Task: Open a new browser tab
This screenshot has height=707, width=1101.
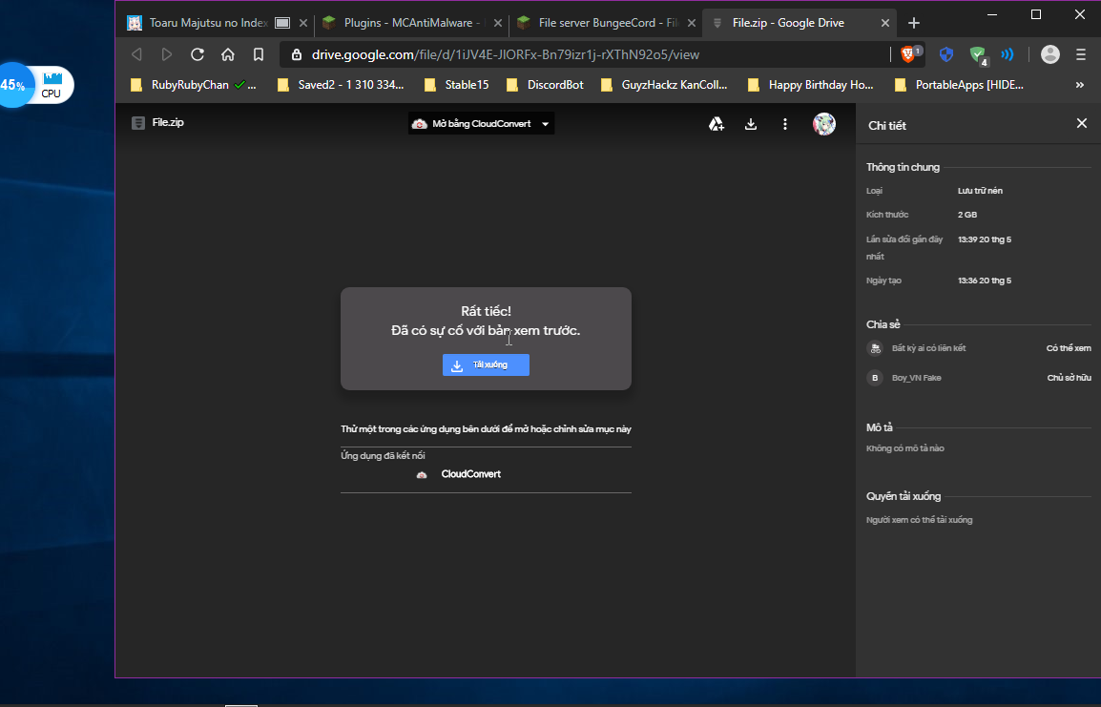Action: (914, 23)
